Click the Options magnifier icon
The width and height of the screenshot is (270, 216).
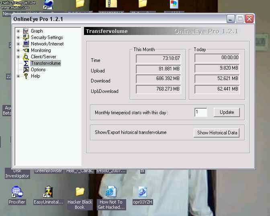point(26,70)
